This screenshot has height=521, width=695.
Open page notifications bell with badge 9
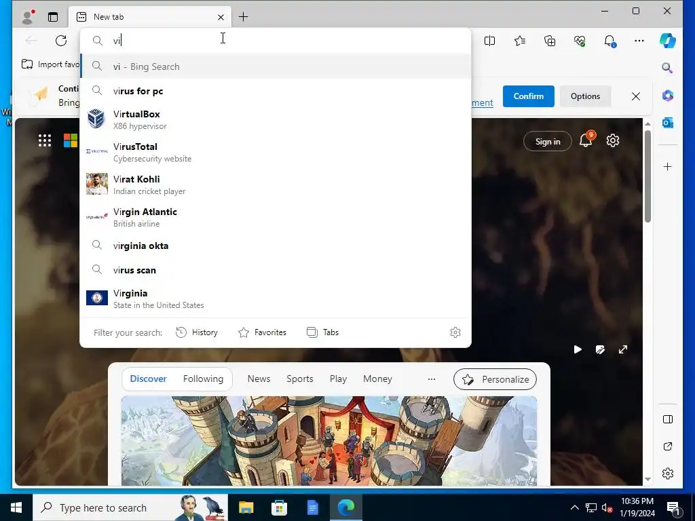click(x=586, y=140)
